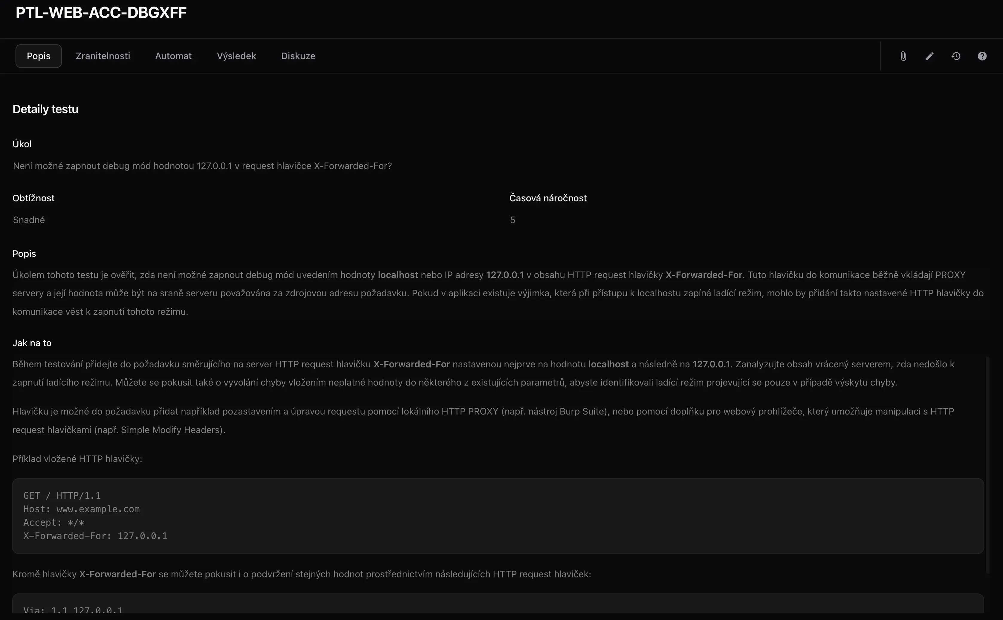Image resolution: width=1003 pixels, height=620 pixels.
Task: Click the Host: www.example.com code line
Action: pyautogui.click(x=82, y=509)
